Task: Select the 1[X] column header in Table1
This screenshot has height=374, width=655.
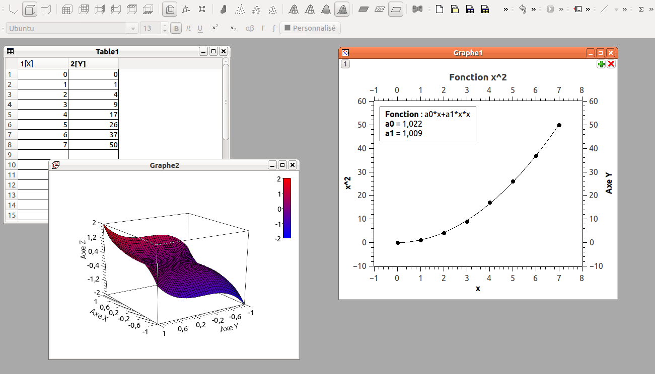Action: [43, 63]
